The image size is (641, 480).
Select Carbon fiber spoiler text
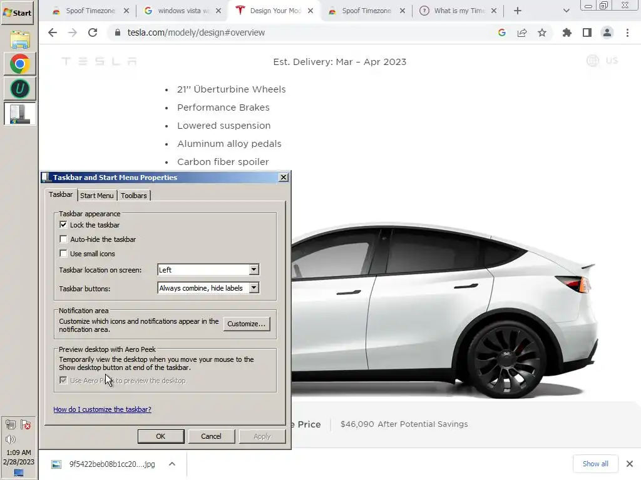223,162
